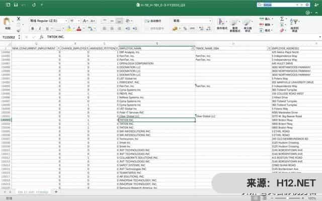This screenshot has width=322, height=201.
Task: Increase indent
Action: click(x=135, y=29)
